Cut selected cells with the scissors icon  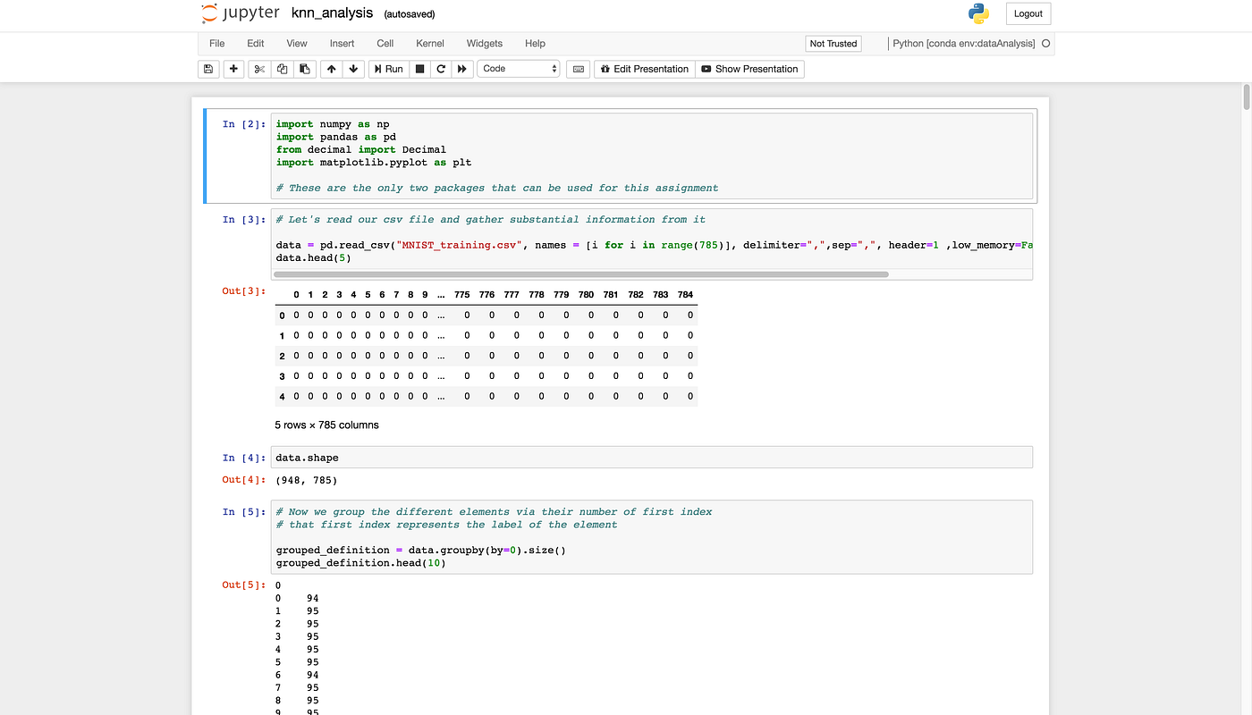258,69
